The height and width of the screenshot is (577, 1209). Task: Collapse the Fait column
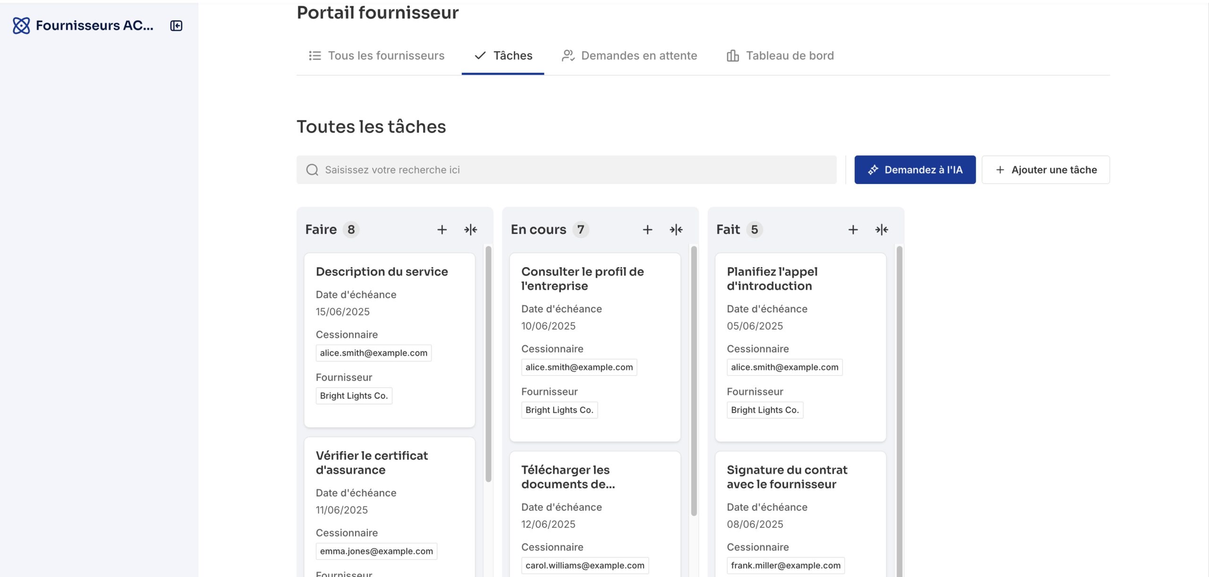pyautogui.click(x=881, y=230)
